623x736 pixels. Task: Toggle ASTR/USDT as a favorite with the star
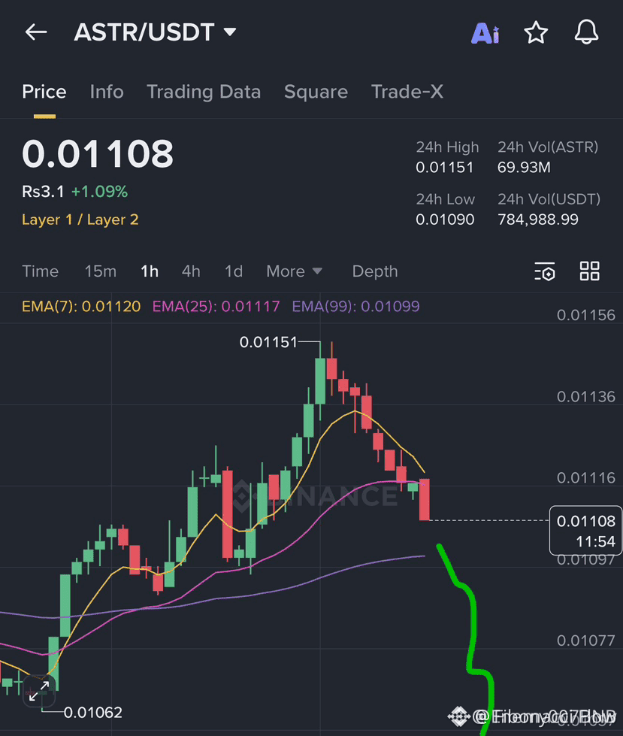click(x=536, y=32)
